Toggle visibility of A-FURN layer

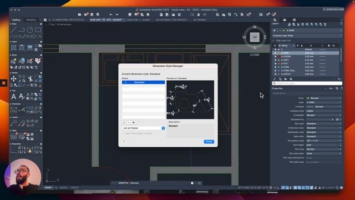coord(275,67)
